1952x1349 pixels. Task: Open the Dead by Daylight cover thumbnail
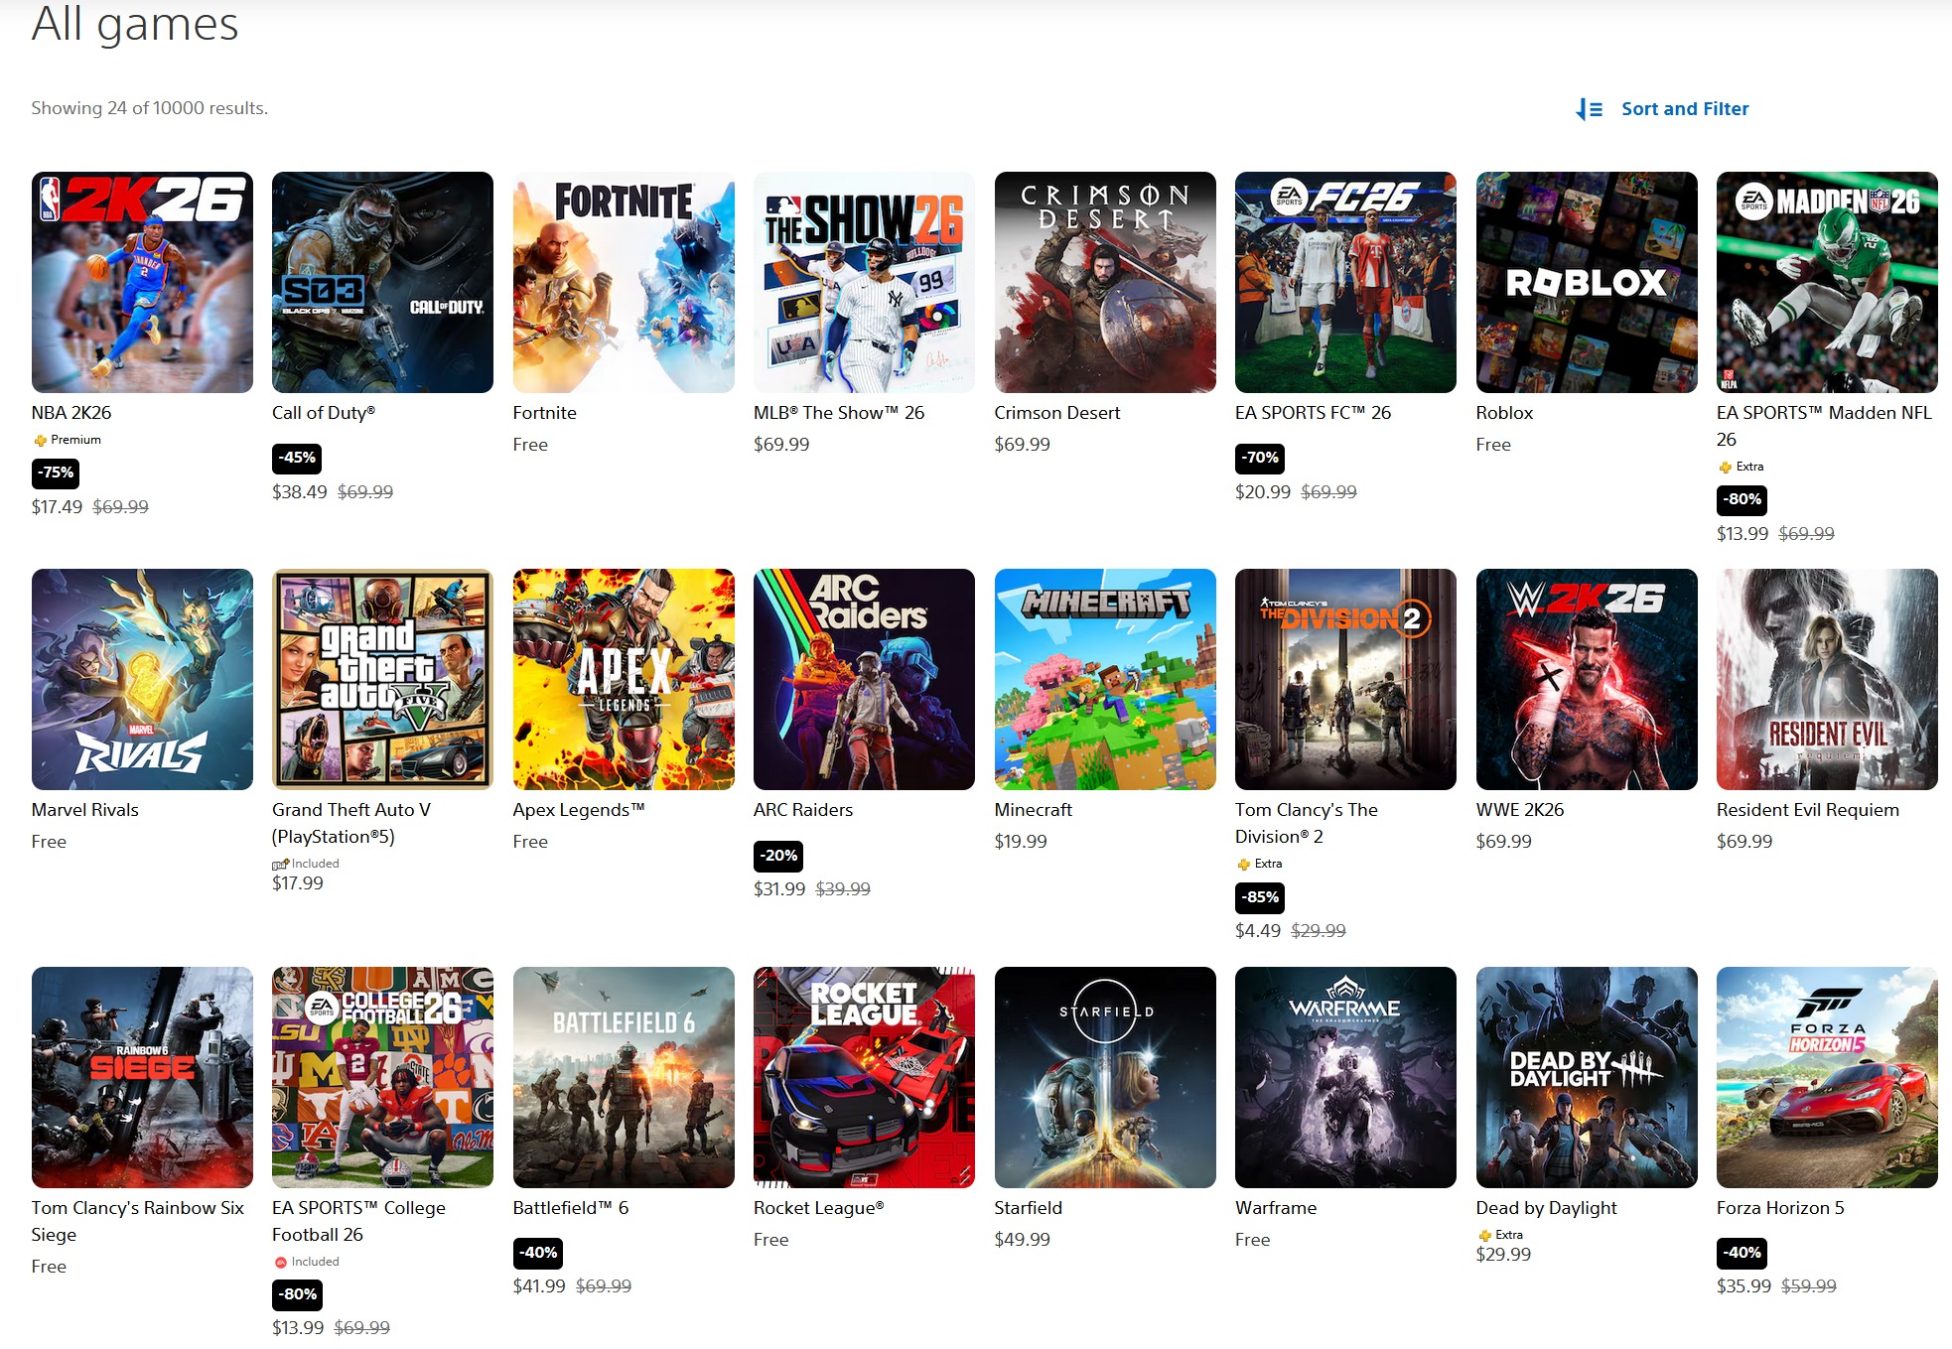[1586, 1077]
